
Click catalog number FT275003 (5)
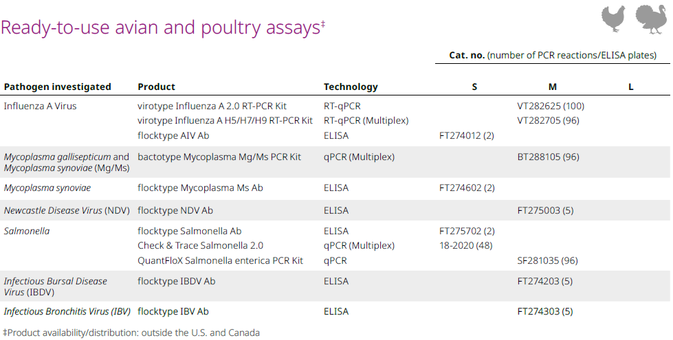(x=545, y=210)
